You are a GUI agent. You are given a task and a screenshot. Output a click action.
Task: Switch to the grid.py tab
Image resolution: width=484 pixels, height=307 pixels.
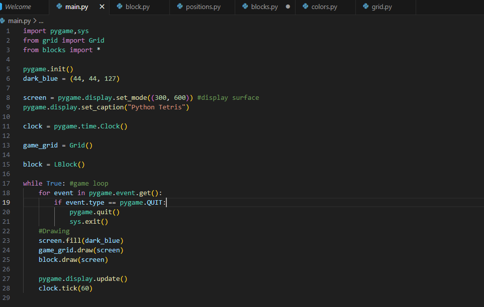pos(381,7)
